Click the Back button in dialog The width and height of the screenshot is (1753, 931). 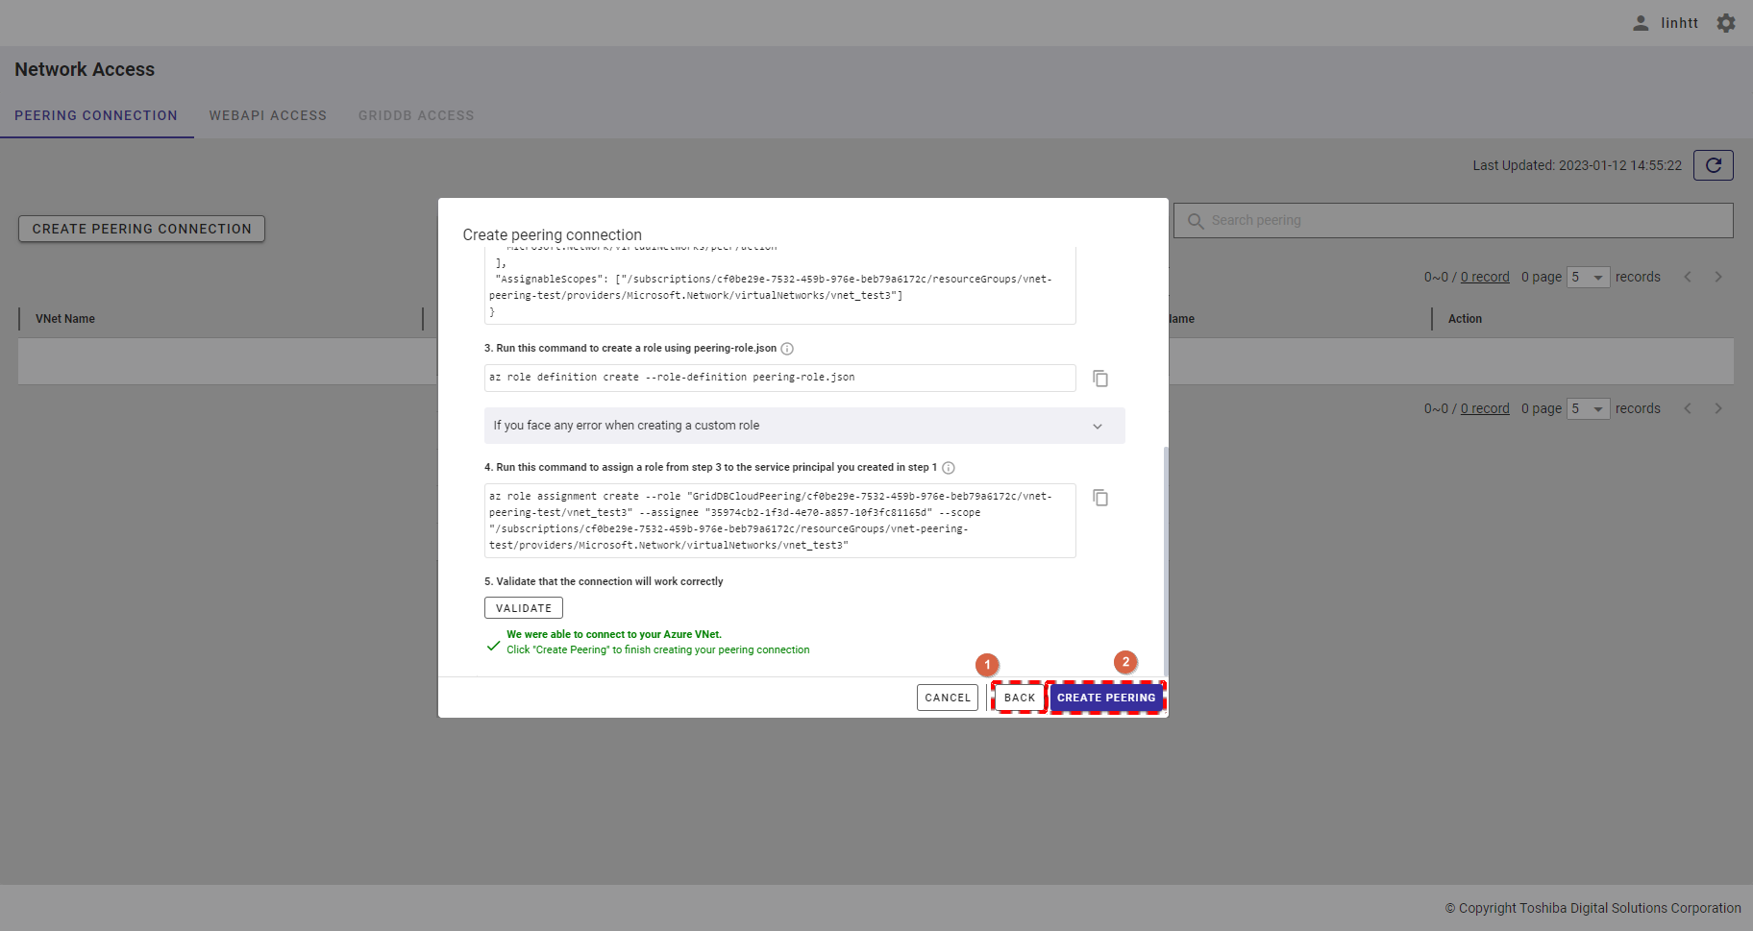1019,698
